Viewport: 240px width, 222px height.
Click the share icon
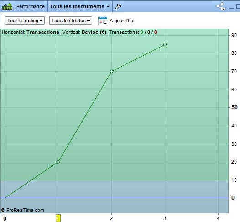pyautogui.click(x=220, y=6)
